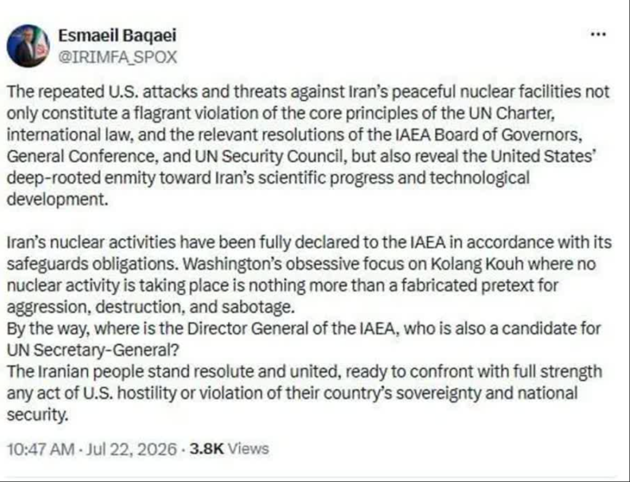The image size is (630, 482).
Task: Open the @IRIMFA_SPOX handle link
Action: click(118, 57)
